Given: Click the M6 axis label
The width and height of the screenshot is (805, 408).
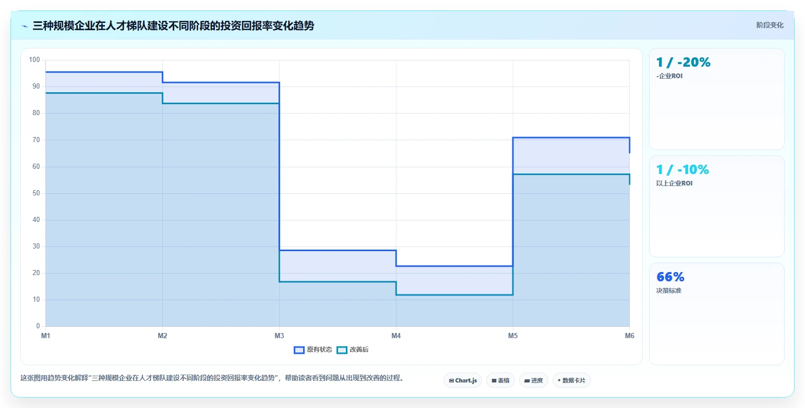Looking at the screenshot, I should coord(629,336).
